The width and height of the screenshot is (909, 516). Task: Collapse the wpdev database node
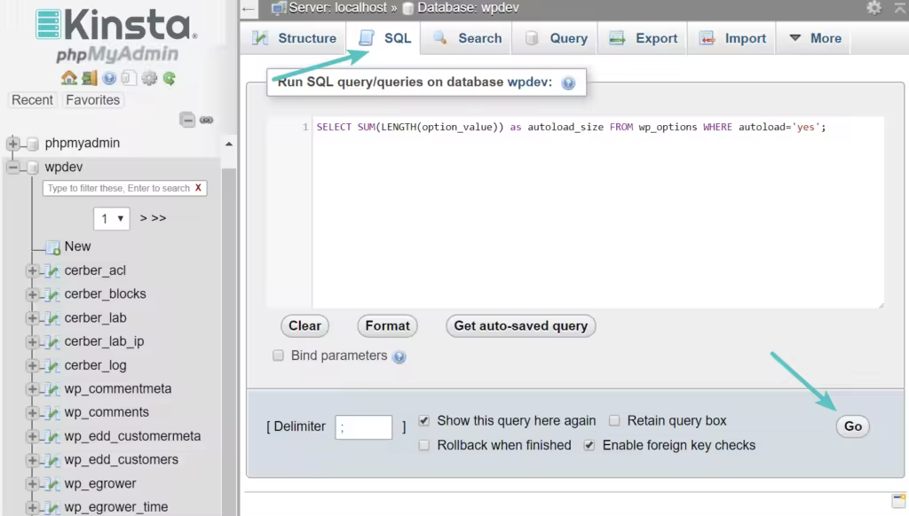pos(12,167)
